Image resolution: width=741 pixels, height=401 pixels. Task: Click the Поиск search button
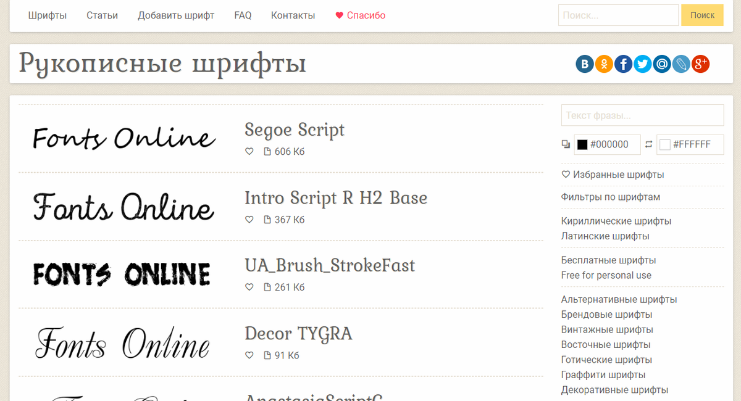702,15
